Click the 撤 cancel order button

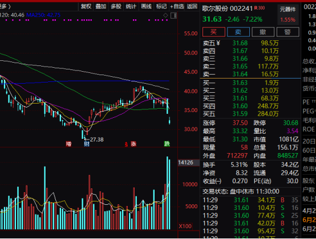coord(263,32)
